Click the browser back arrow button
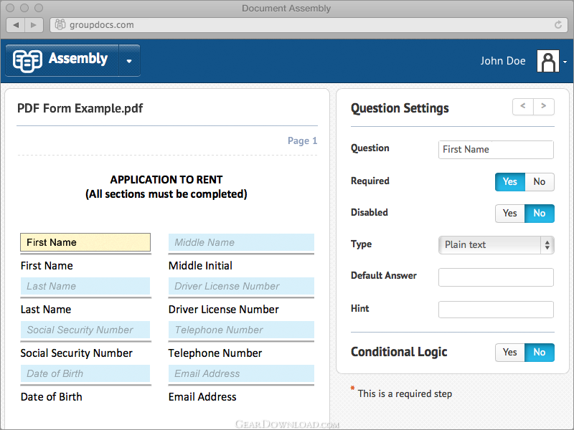574x430 pixels. pos(16,25)
